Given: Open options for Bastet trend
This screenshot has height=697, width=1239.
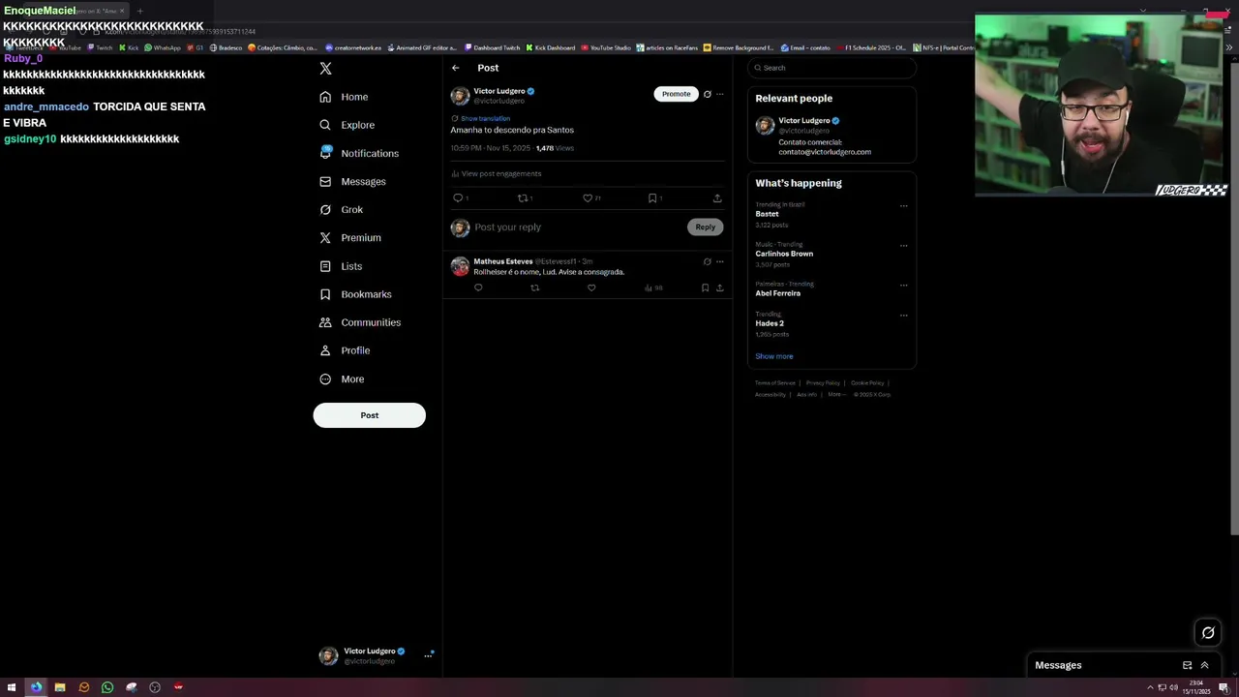Looking at the screenshot, I should 903,206.
